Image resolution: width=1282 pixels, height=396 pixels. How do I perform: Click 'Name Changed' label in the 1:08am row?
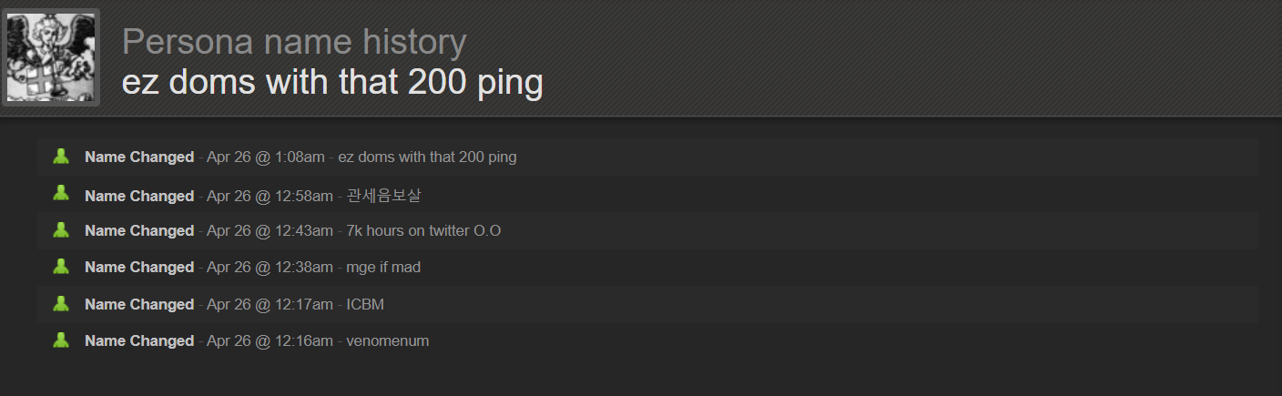[139, 157]
